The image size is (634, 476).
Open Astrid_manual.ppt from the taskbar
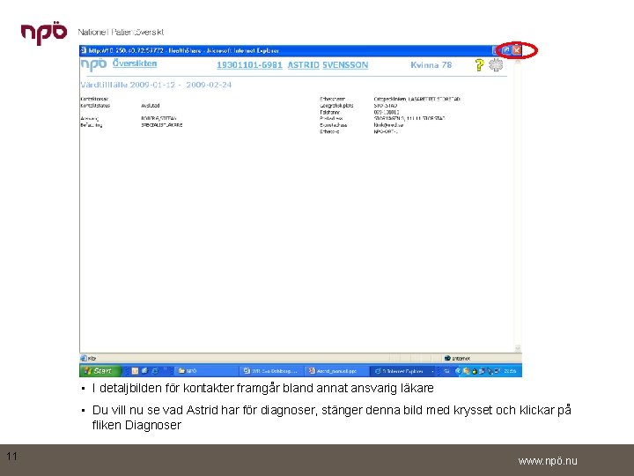coord(335,371)
